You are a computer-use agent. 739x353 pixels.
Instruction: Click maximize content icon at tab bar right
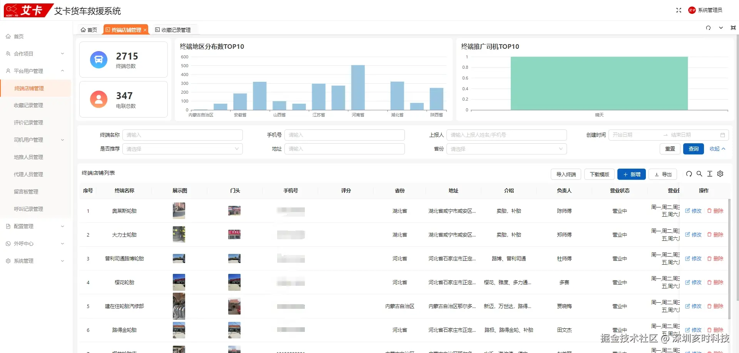733,28
